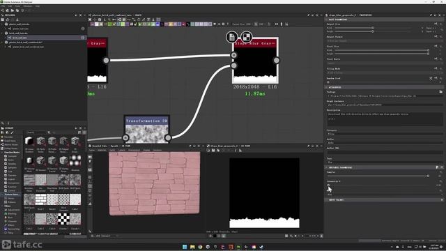
Task: Click the checker badge icon above Slope Blur node
Action: coord(246,37)
